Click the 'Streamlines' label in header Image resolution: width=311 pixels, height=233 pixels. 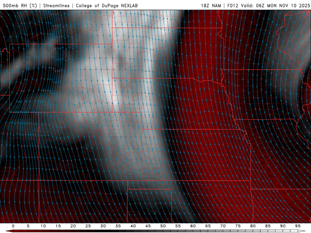tap(56, 5)
